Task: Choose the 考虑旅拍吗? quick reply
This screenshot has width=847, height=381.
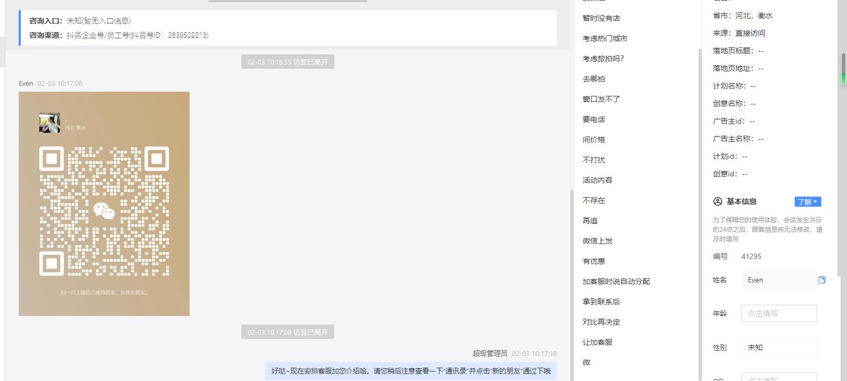Action: pos(603,59)
